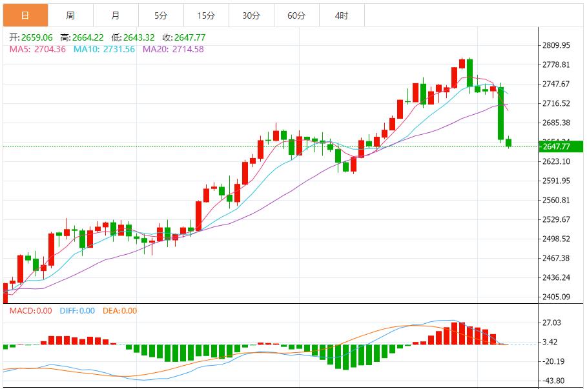This screenshot has height=389, width=587.
Task: Click the opening price 2659.06
Action: point(37,37)
